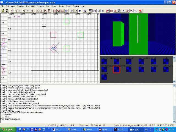
Task: Click the Texture View Mode icon
Action: click(x=76, y=11)
